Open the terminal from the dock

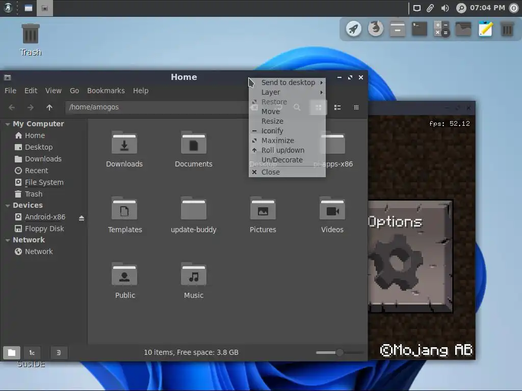pyautogui.click(x=419, y=29)
